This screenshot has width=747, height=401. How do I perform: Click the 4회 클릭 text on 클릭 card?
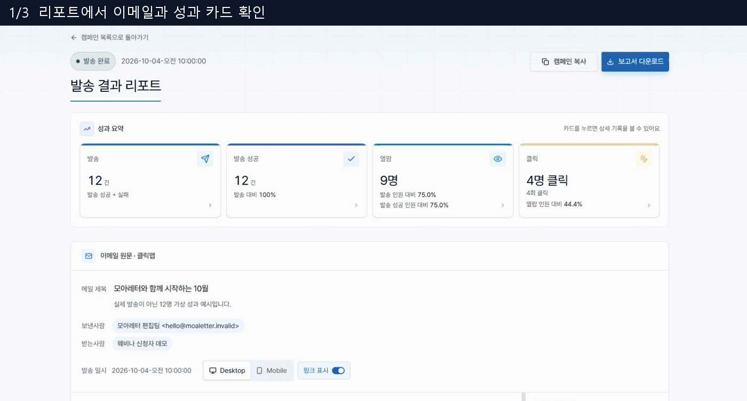pyautogui.click(x=537, y=193)
